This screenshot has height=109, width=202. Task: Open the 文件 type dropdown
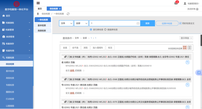coord(66,23)
